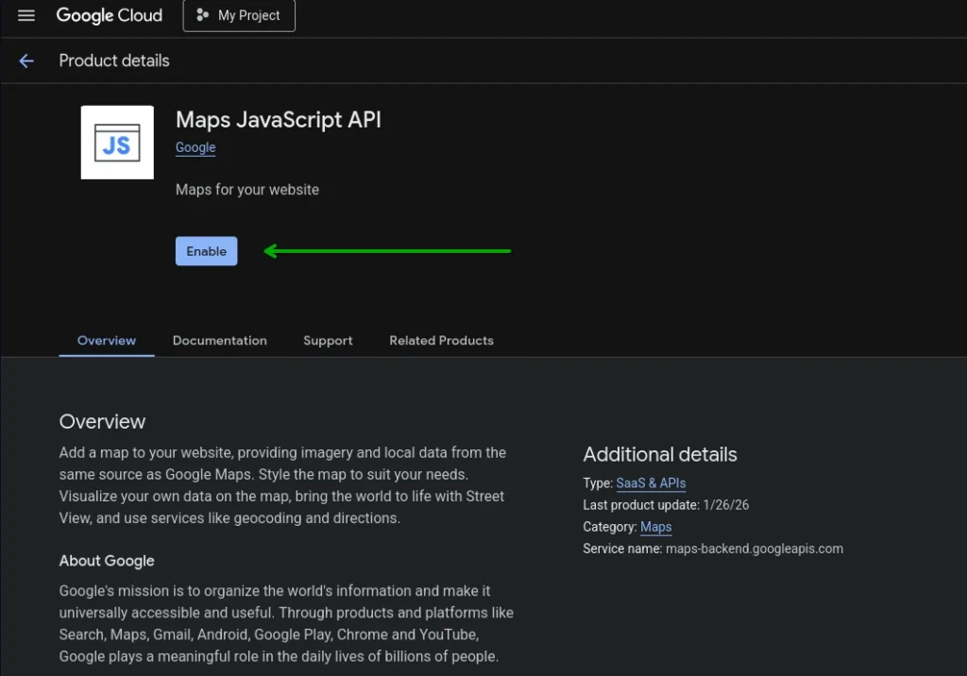Click the About Google subheading

coord(107,561)
